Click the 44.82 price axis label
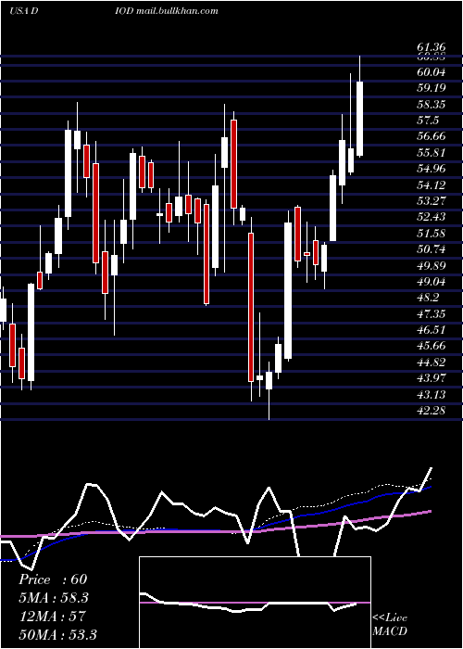463x649 pixels. [x=431, y=363]
